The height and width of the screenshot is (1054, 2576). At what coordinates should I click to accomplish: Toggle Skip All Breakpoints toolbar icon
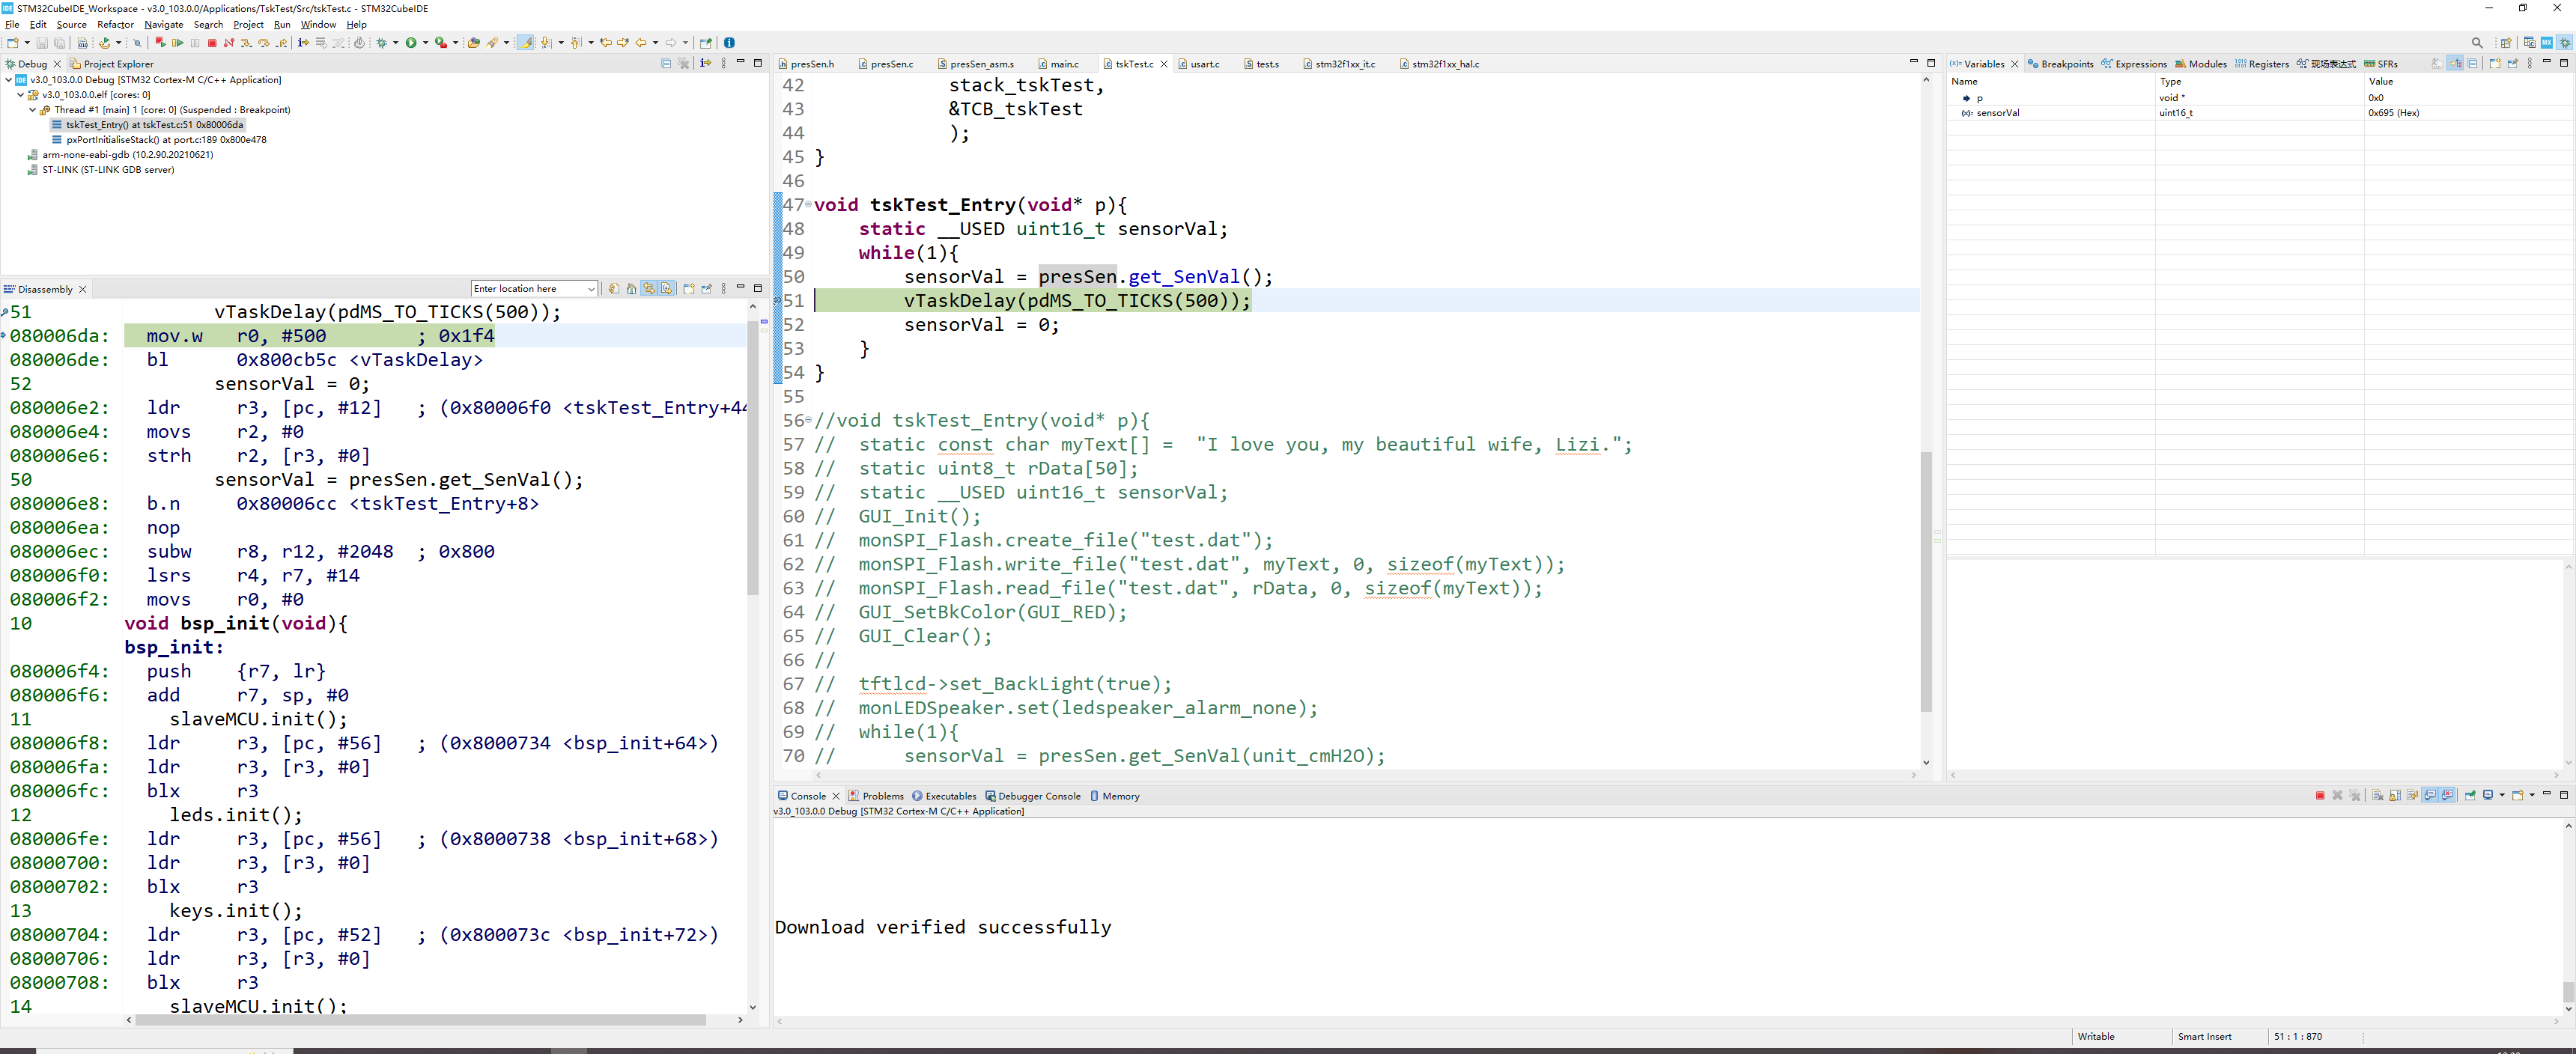point(138,43)
